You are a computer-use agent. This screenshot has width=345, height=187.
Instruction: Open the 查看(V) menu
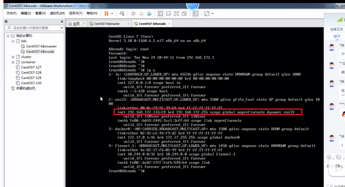41,13
